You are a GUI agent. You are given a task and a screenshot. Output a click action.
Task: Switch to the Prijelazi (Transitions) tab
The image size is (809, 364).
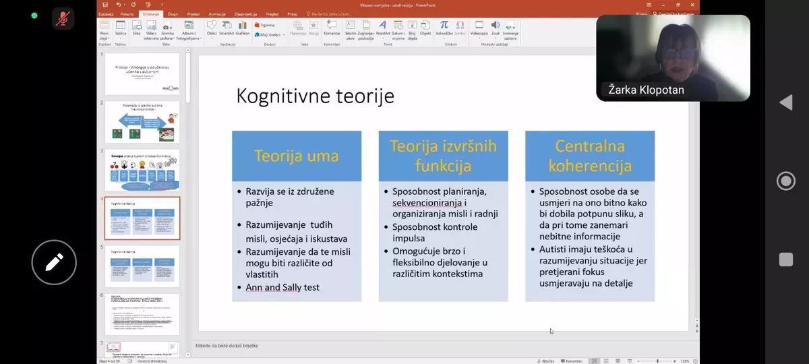tap(194, 13)
